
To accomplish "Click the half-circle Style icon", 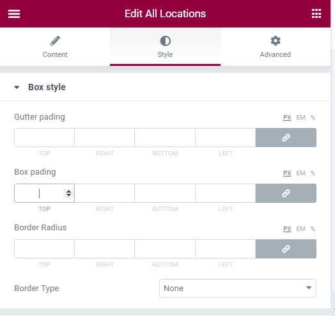I will click(x=166, y=41).
